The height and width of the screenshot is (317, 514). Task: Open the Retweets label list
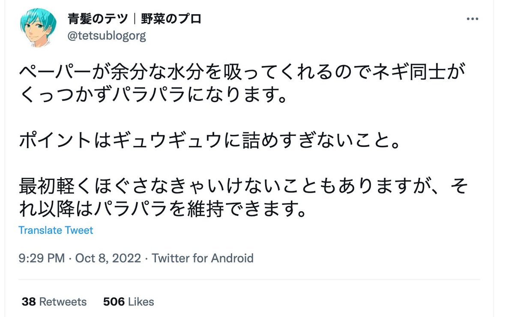(63, 302)
